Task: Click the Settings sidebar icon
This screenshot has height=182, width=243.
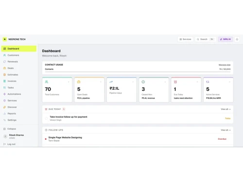Action: click(4, 120)
